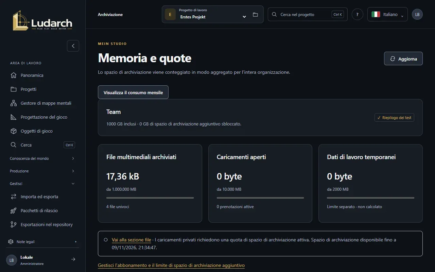Click the Caricamenti aperti progress bar
Screen dimensions: 435x272
(x=260, y=198)
